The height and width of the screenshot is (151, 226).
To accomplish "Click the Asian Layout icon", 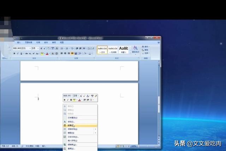I will [84, 48].
